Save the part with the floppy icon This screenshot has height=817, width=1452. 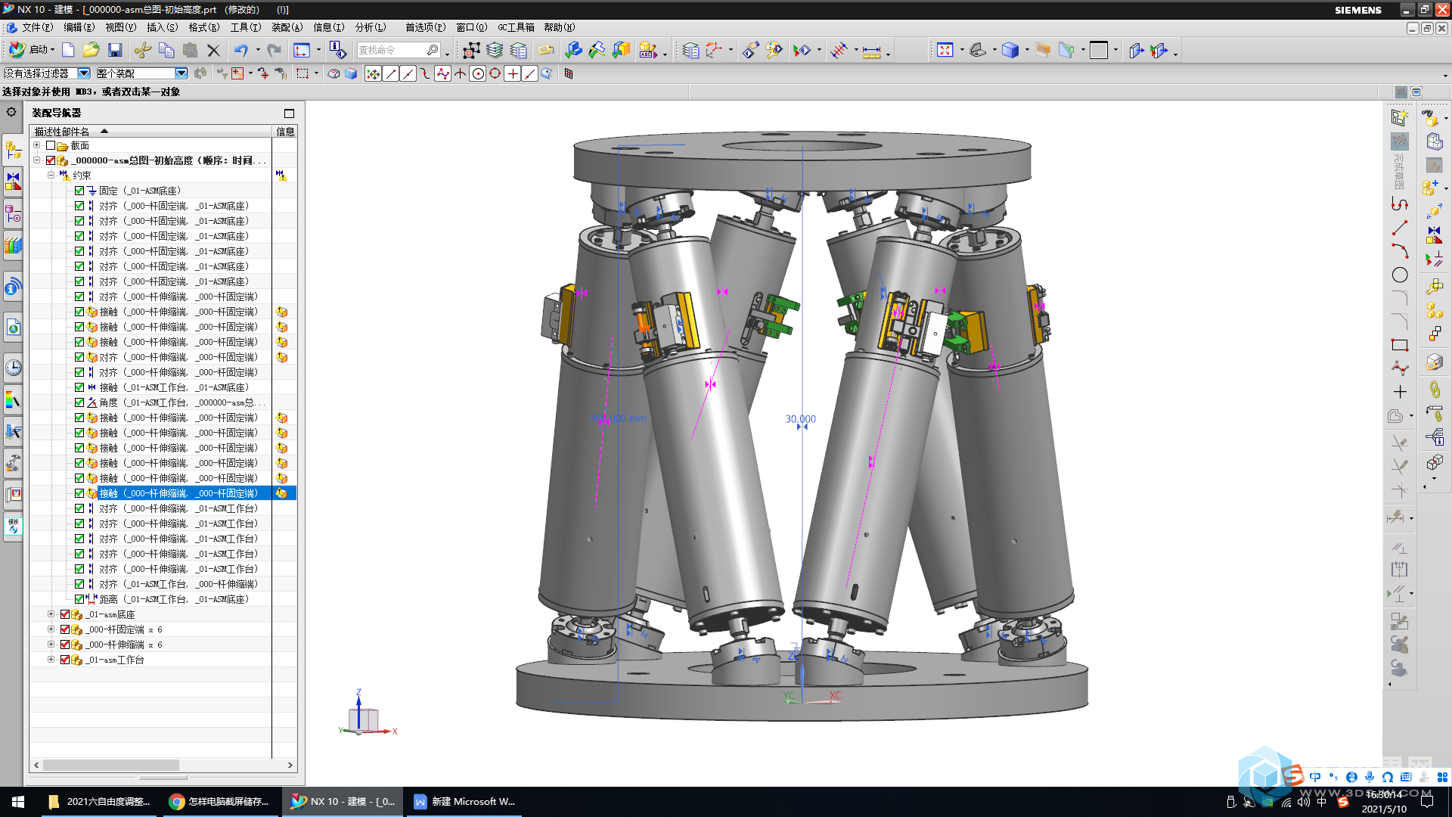tap(115, 50)
